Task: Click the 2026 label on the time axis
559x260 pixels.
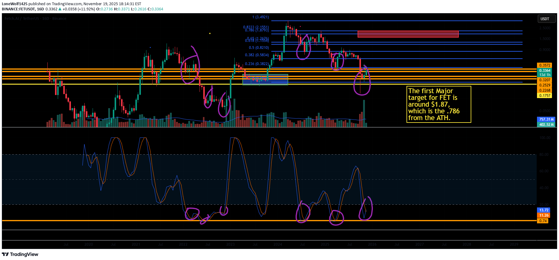Action: point(372,244)
